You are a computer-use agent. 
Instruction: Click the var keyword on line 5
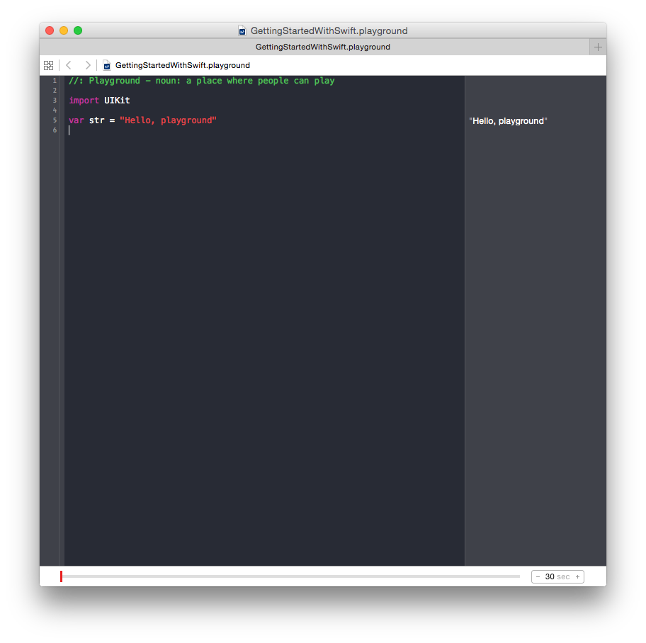point(75,120)
